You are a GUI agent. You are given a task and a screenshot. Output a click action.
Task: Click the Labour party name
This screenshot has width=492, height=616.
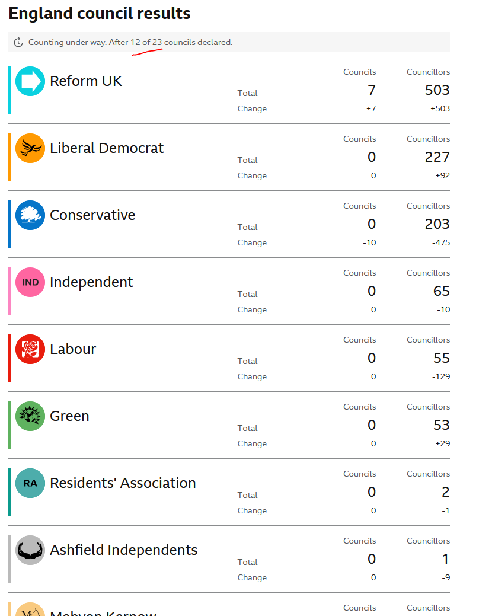[73, 349]
